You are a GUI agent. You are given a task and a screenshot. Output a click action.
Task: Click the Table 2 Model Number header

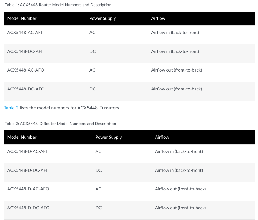point(22,137)
